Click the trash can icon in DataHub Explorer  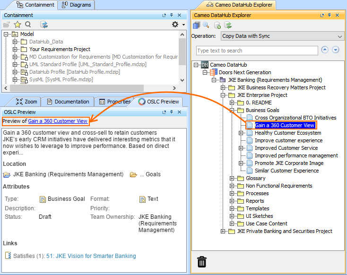tap(202, 262)
